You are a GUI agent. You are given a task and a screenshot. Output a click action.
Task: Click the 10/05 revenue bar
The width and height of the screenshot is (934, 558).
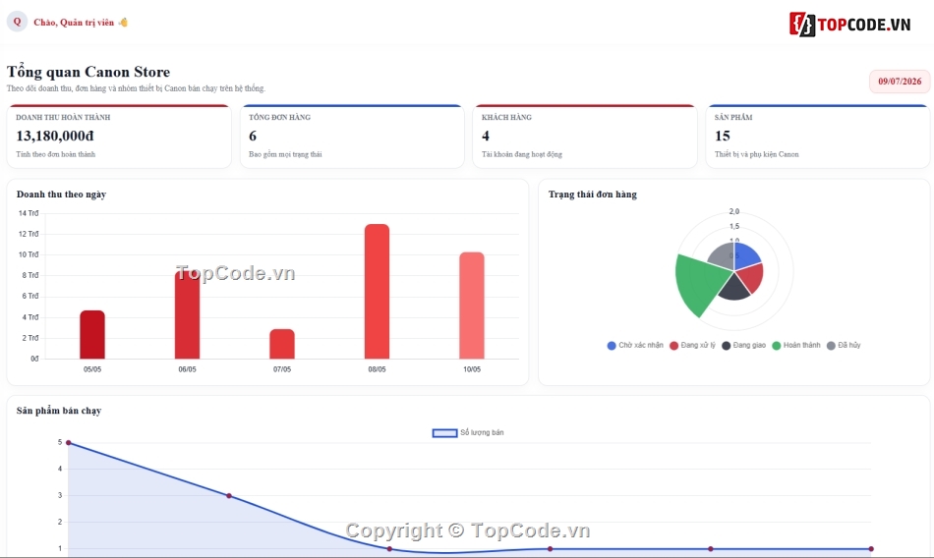pos(472,306)
